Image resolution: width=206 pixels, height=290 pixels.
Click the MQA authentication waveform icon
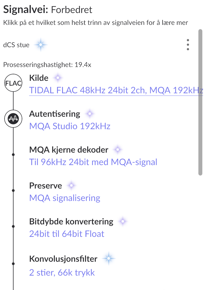13,119
